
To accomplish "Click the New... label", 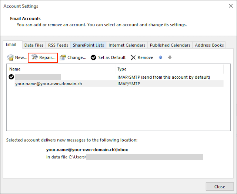I will tap(21, 57).
